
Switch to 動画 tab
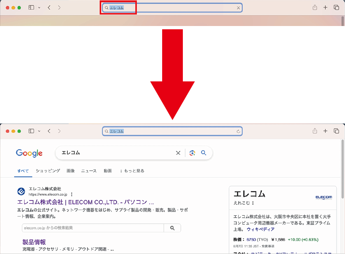coord(108,171)
